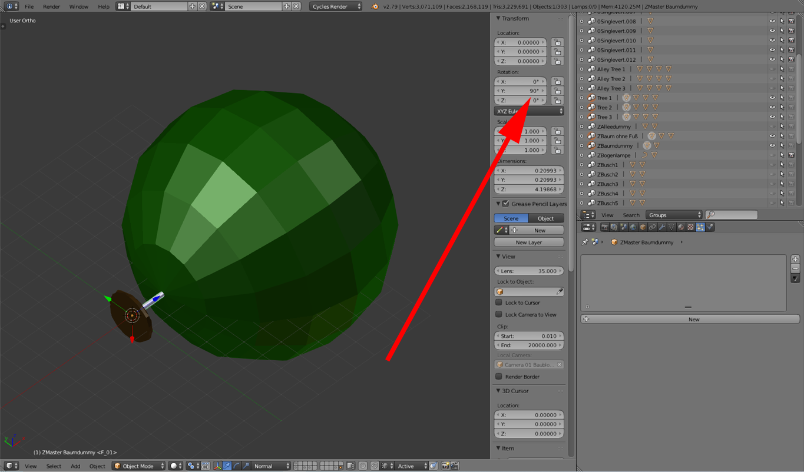
Task: Select the Render camera properties tab
Action: click(x=604, y=227)
